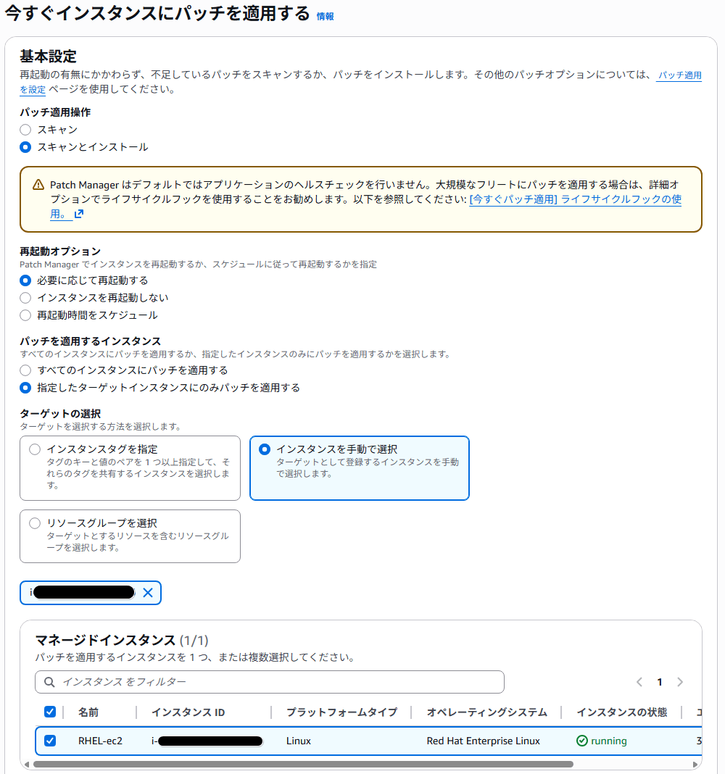The width and height of the screenshot is (725, 774).
Task: Go to next page of managed instances
Action: 680,682
